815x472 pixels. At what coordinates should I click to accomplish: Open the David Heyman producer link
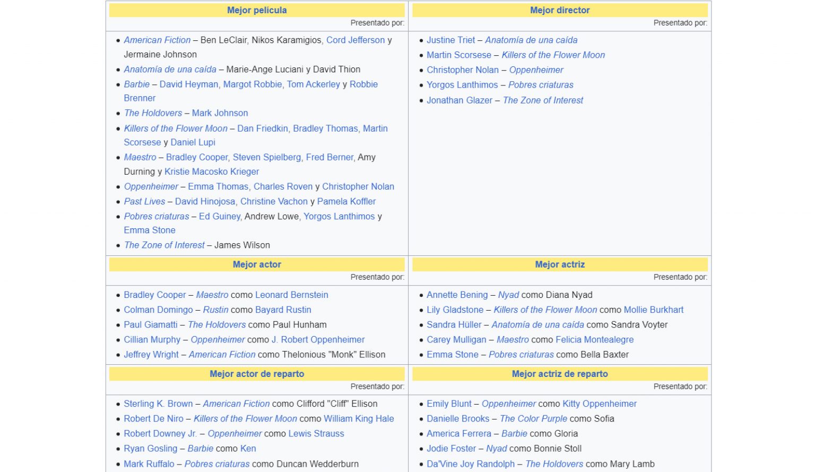tap(189, 84)
